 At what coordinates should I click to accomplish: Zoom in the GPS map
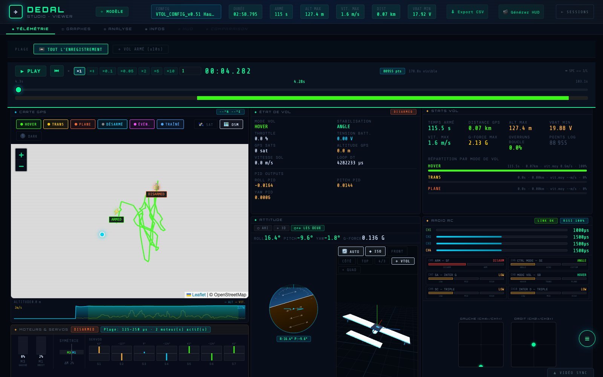pyautogui.click(x=21, y=155)
